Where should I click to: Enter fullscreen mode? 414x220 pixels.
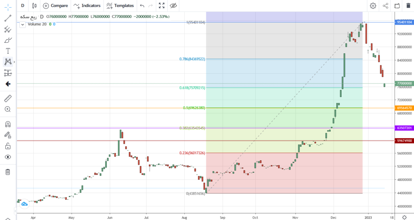(162, 6)
